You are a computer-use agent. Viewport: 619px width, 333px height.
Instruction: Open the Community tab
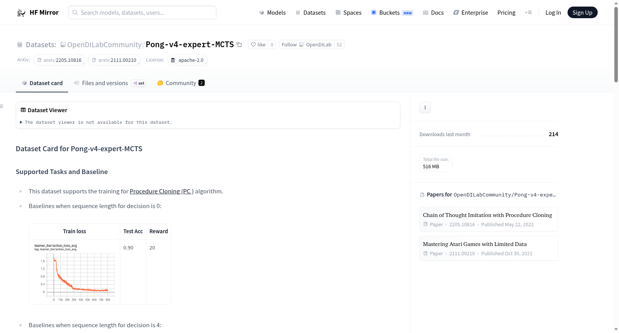tap(181, 83)
